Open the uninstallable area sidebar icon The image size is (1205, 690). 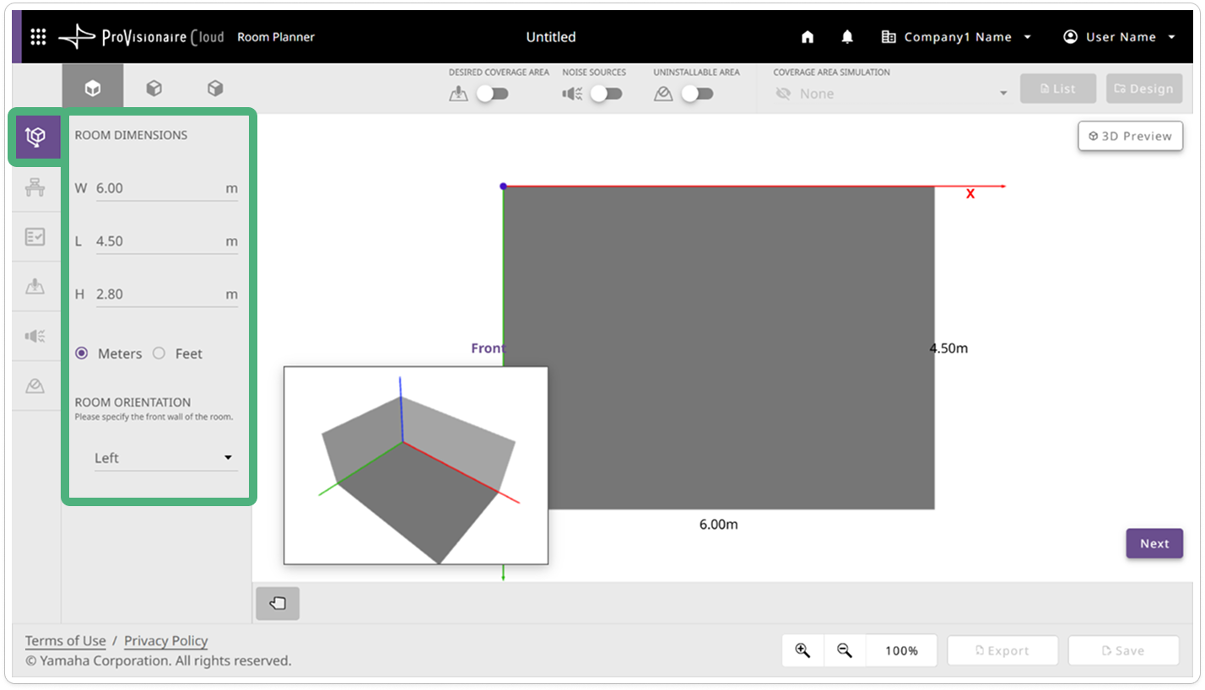(35, 386)
